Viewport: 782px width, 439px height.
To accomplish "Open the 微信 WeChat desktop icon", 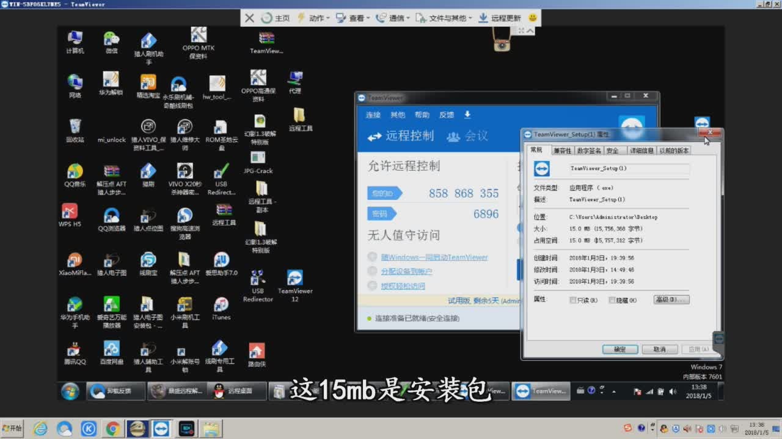I will pyautogui.click(x=111, y=42).
